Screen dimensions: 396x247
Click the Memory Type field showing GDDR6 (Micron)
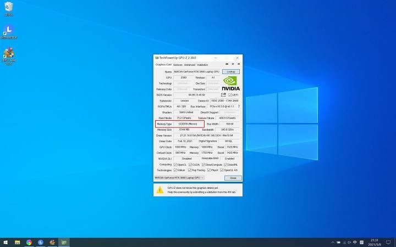pos(188,124)
